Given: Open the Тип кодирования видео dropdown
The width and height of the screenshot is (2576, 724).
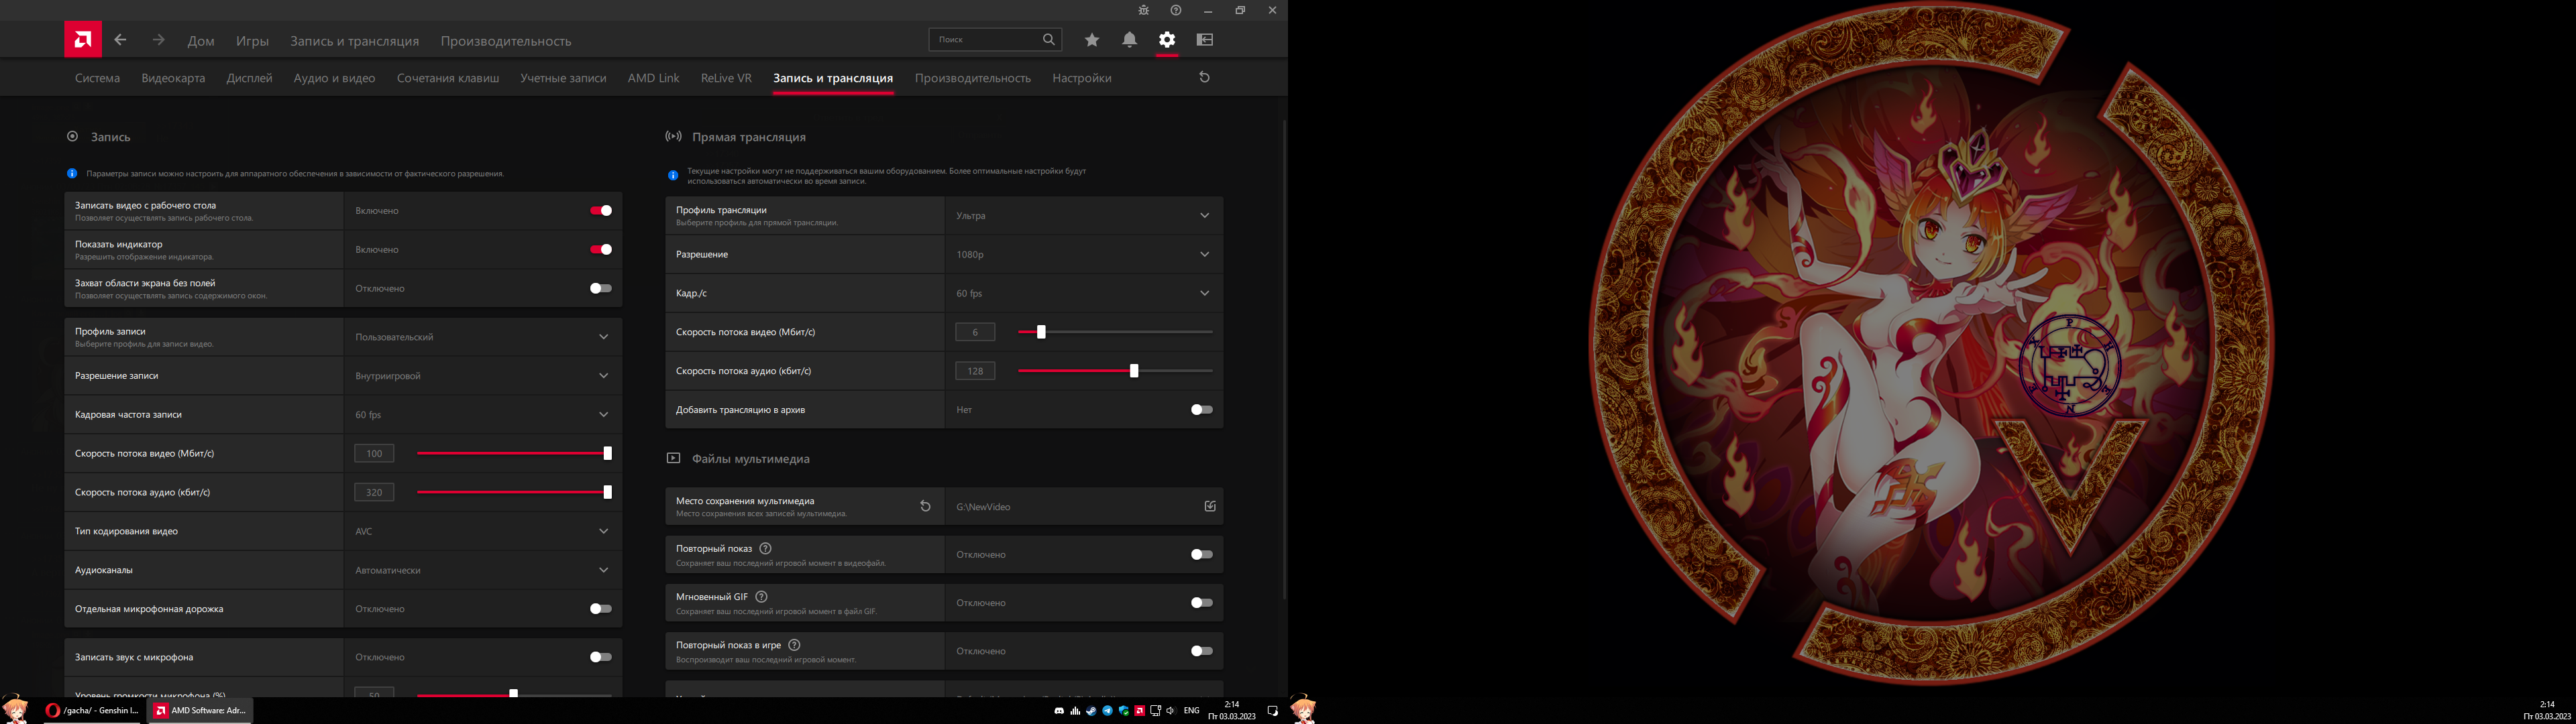Looking at the screenshot, I should point(603,531).
